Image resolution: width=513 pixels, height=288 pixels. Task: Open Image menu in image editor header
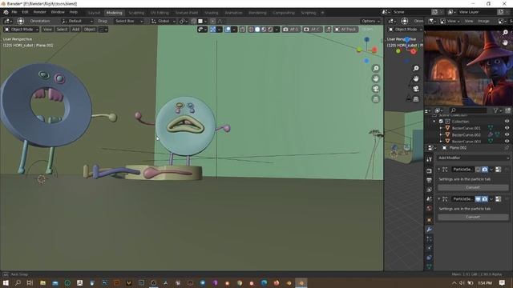(483, 21)
